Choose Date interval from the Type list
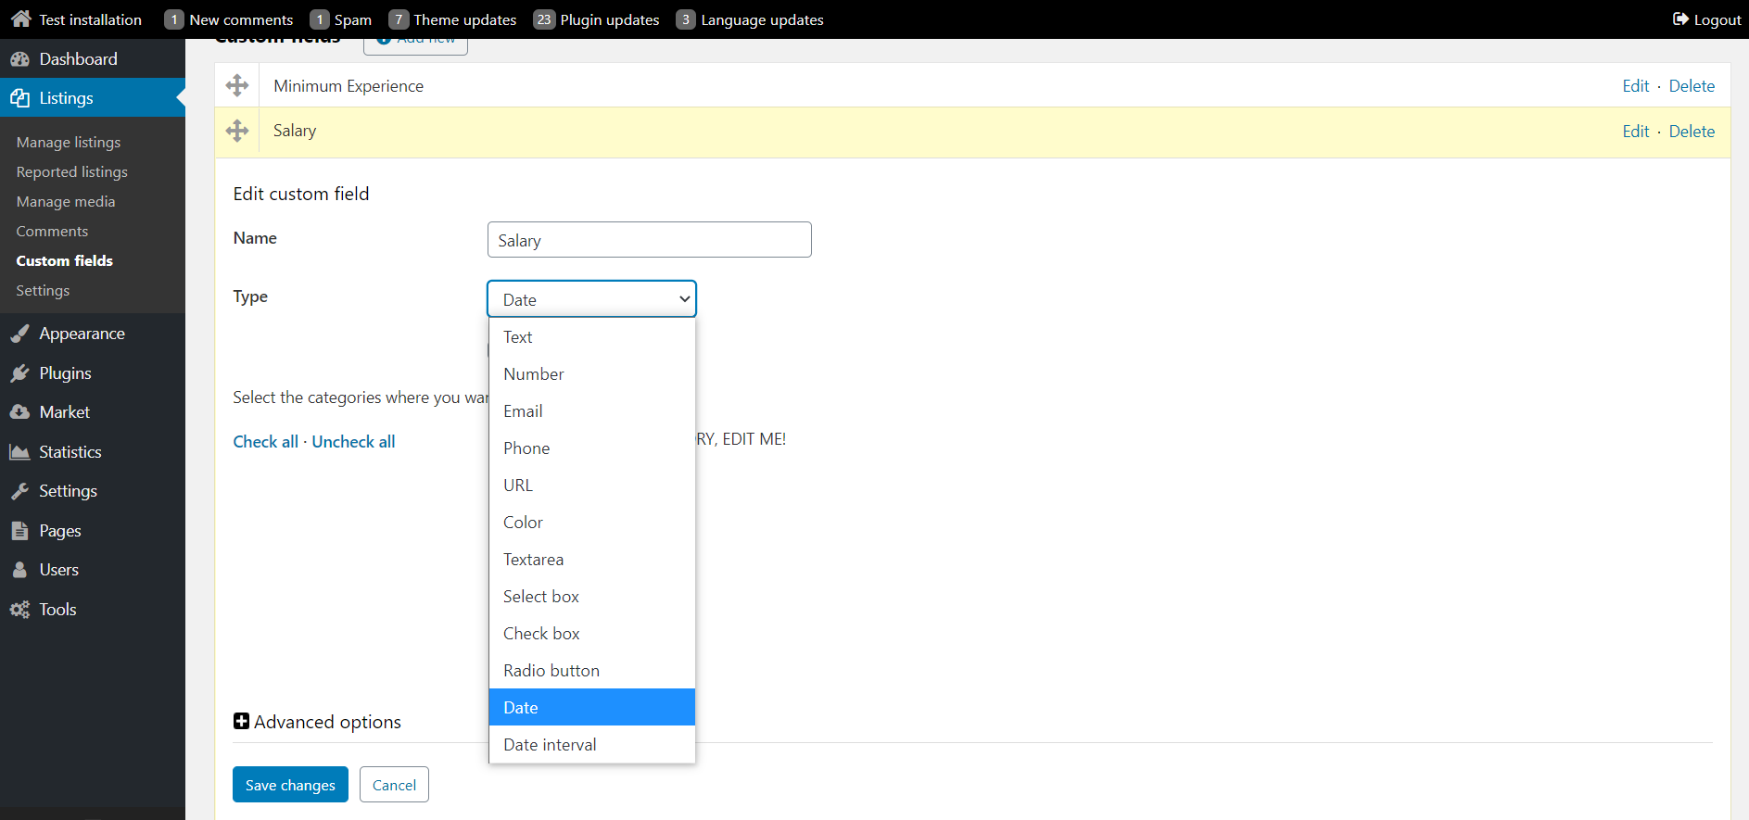Screen dimensions: 1749x820 click(x=592, y=745)
